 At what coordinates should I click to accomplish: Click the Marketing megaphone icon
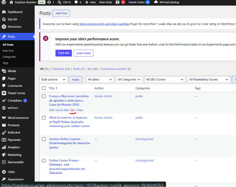4,155
